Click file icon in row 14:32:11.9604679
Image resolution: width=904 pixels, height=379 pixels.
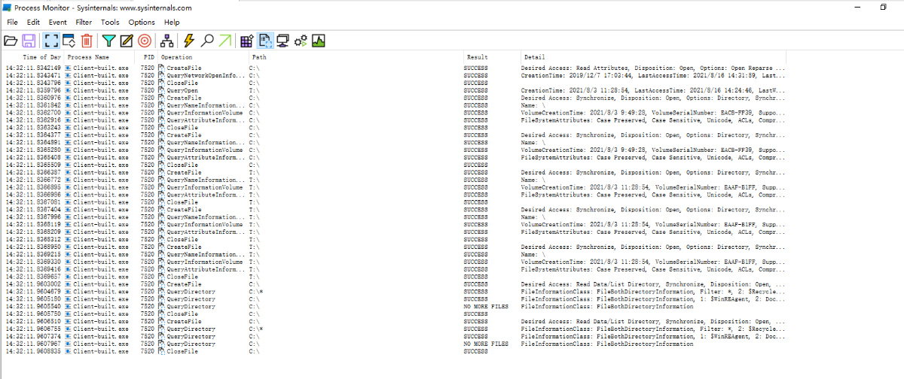pyautogui.click(x=161, y=292)
